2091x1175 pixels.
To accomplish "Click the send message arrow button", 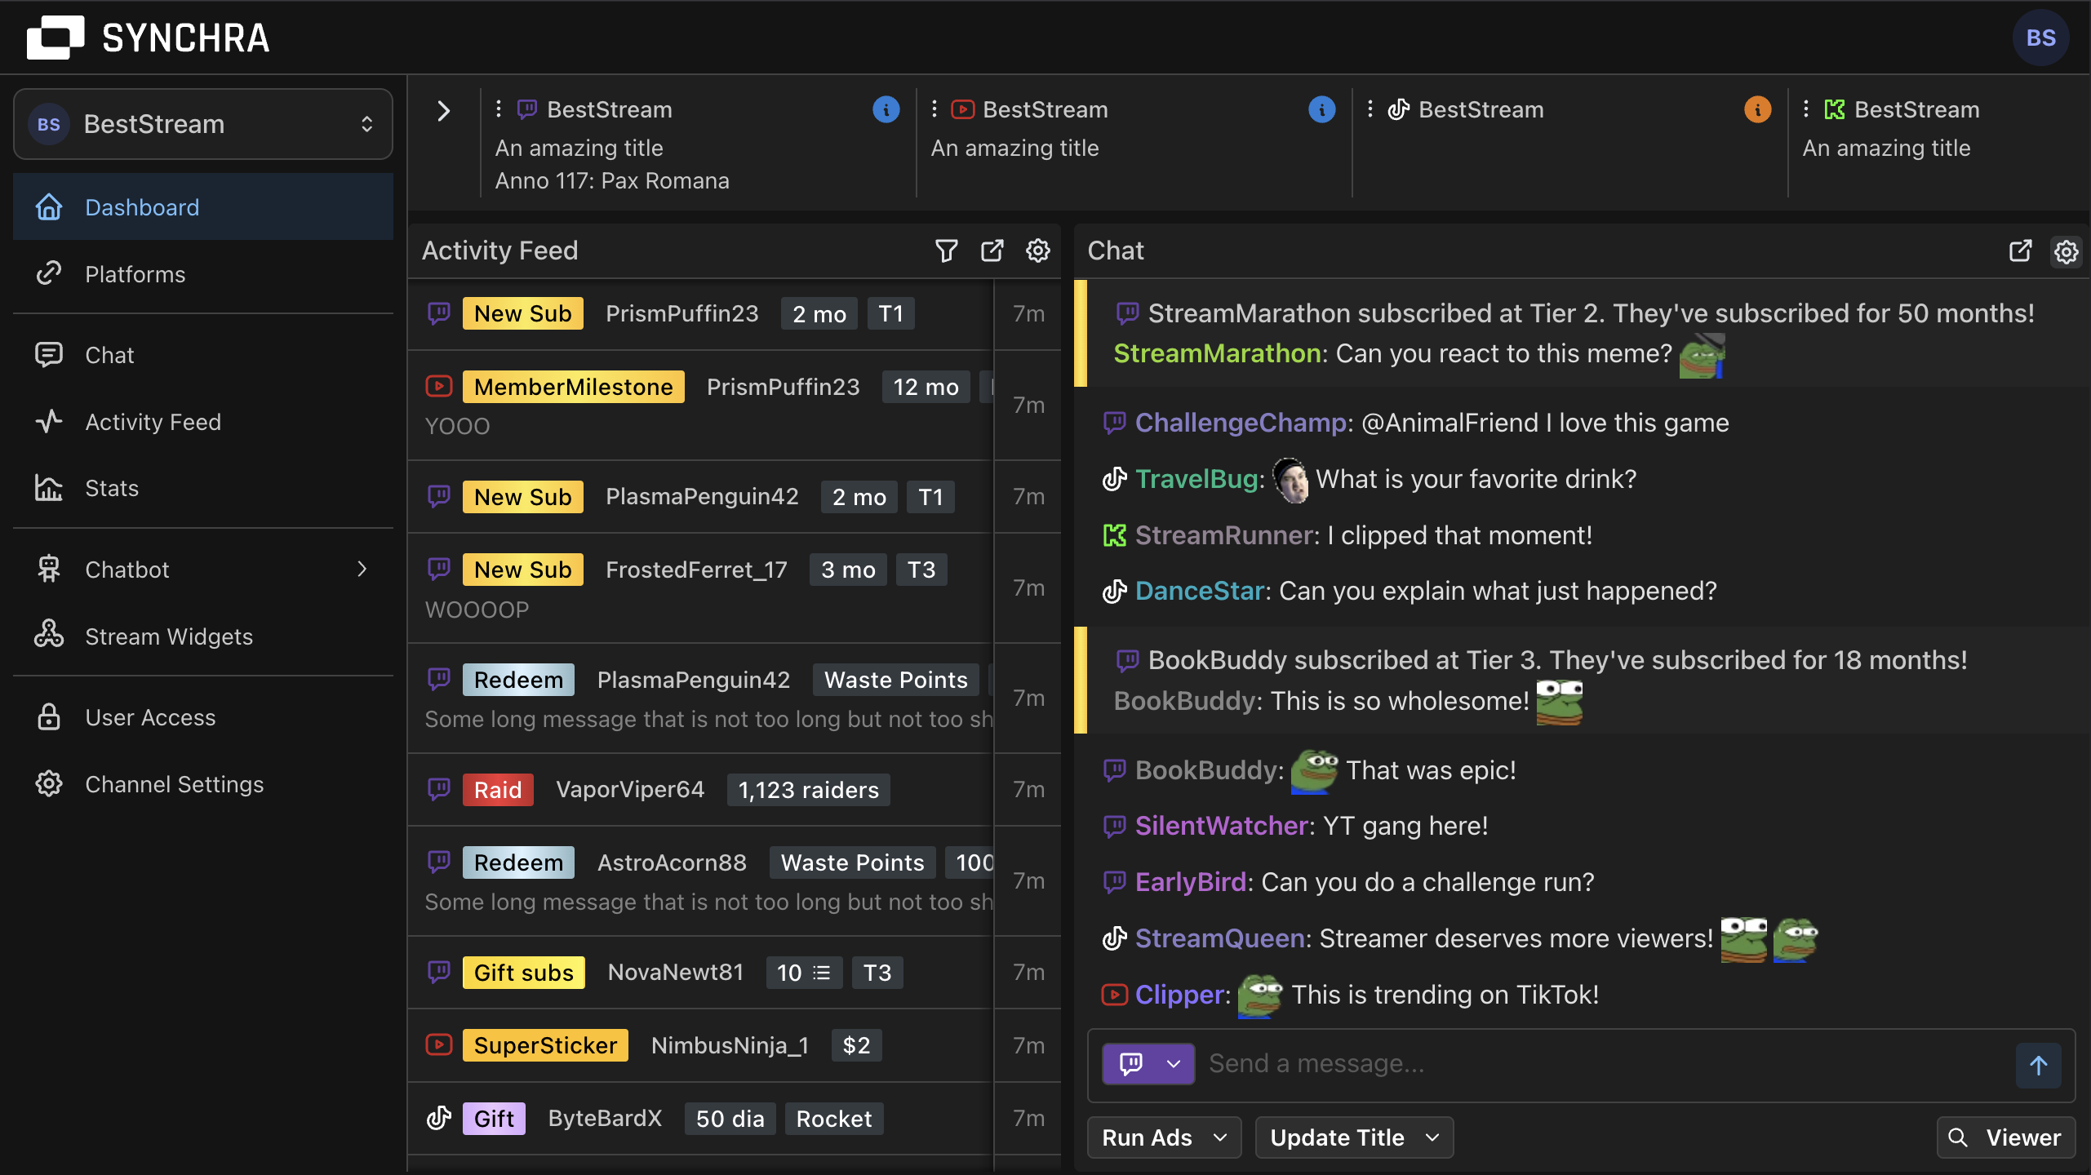I will tap(2038, 1065).
